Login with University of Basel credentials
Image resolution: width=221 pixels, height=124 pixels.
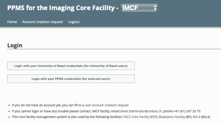pyautogui.click(x=71, y=66)
